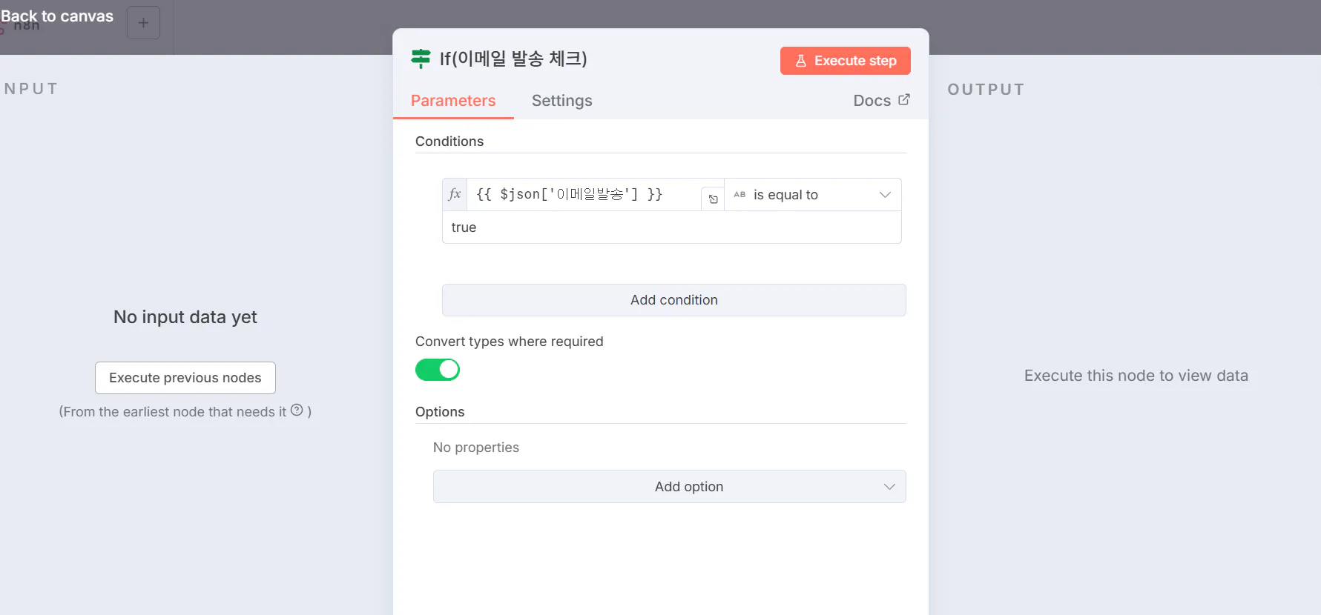Image resolution: width=1321 pixels, height=615 pixels.
Task: Click the help question mark icon
Action: click(x=297, y=410)
